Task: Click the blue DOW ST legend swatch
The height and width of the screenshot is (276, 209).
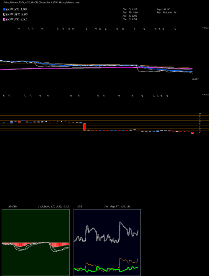Action: 5,9
